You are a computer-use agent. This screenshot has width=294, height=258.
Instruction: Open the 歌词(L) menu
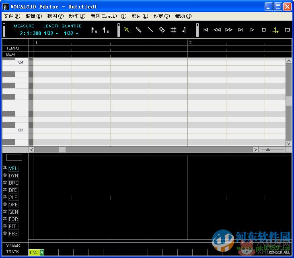tap(140, 16)
